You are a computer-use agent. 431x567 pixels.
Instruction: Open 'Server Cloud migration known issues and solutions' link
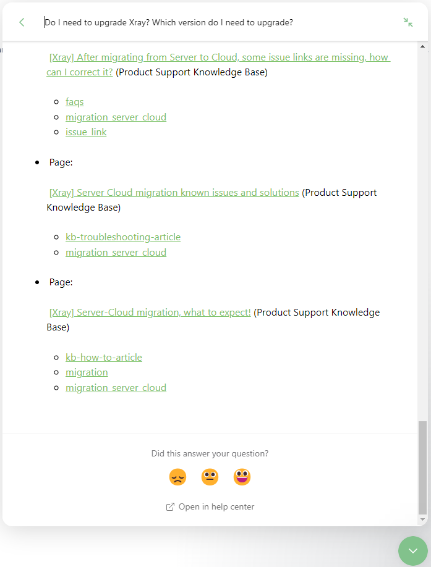click(174, 192)
